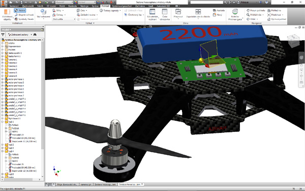Toggle Stupně volnosti degrees of freedom
Screen dimensions: 305x191
pyautogui.click(x=24, y=15)
